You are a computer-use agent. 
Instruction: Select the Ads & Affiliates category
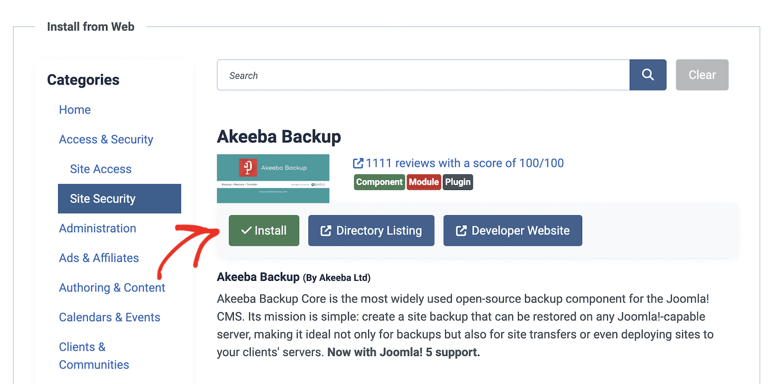click(98, 258)
